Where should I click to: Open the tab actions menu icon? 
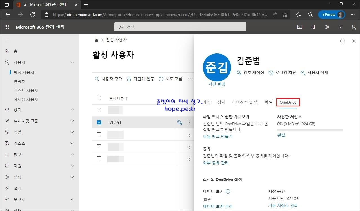click(7, 4)
